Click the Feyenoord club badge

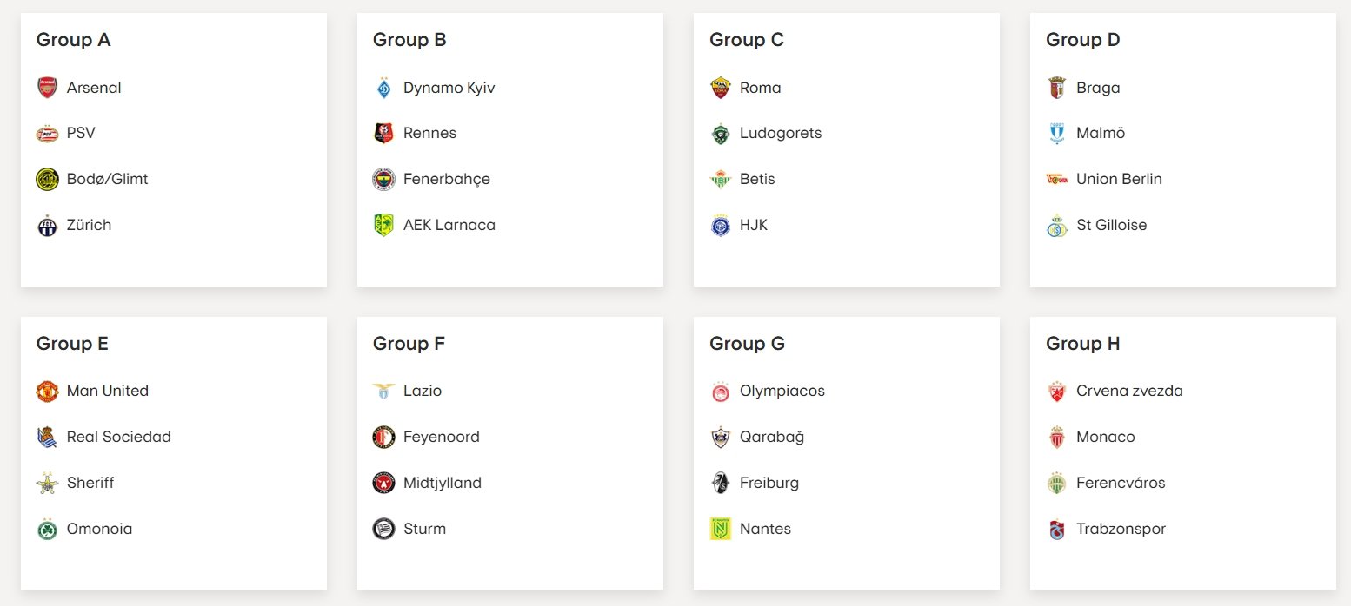tap(383, 437)
